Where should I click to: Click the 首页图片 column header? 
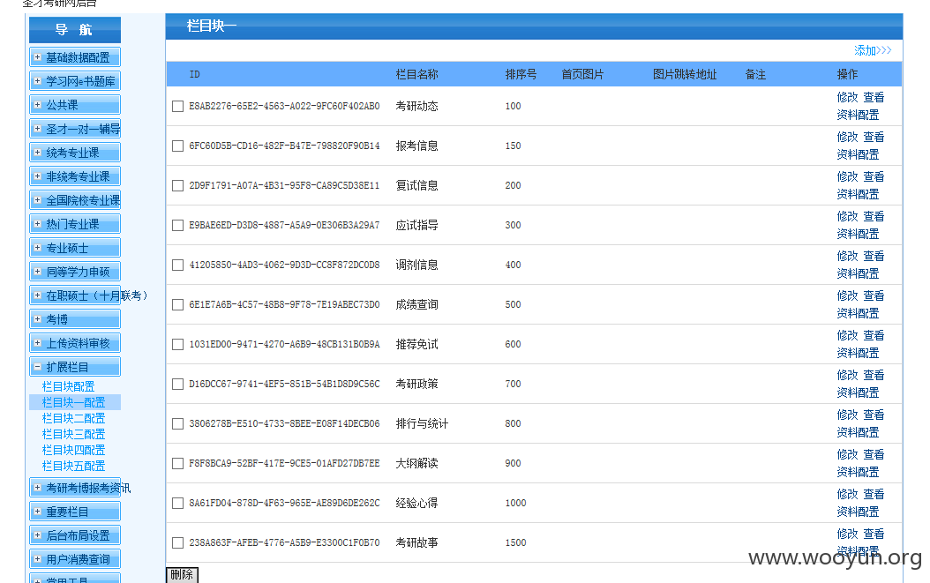click(582, 75)
